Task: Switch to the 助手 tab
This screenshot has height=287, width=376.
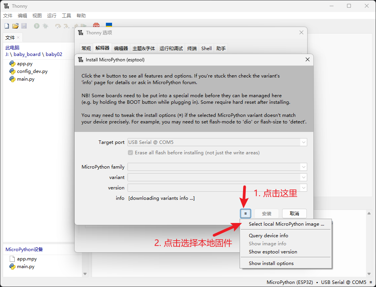Action: pos(221,48)
